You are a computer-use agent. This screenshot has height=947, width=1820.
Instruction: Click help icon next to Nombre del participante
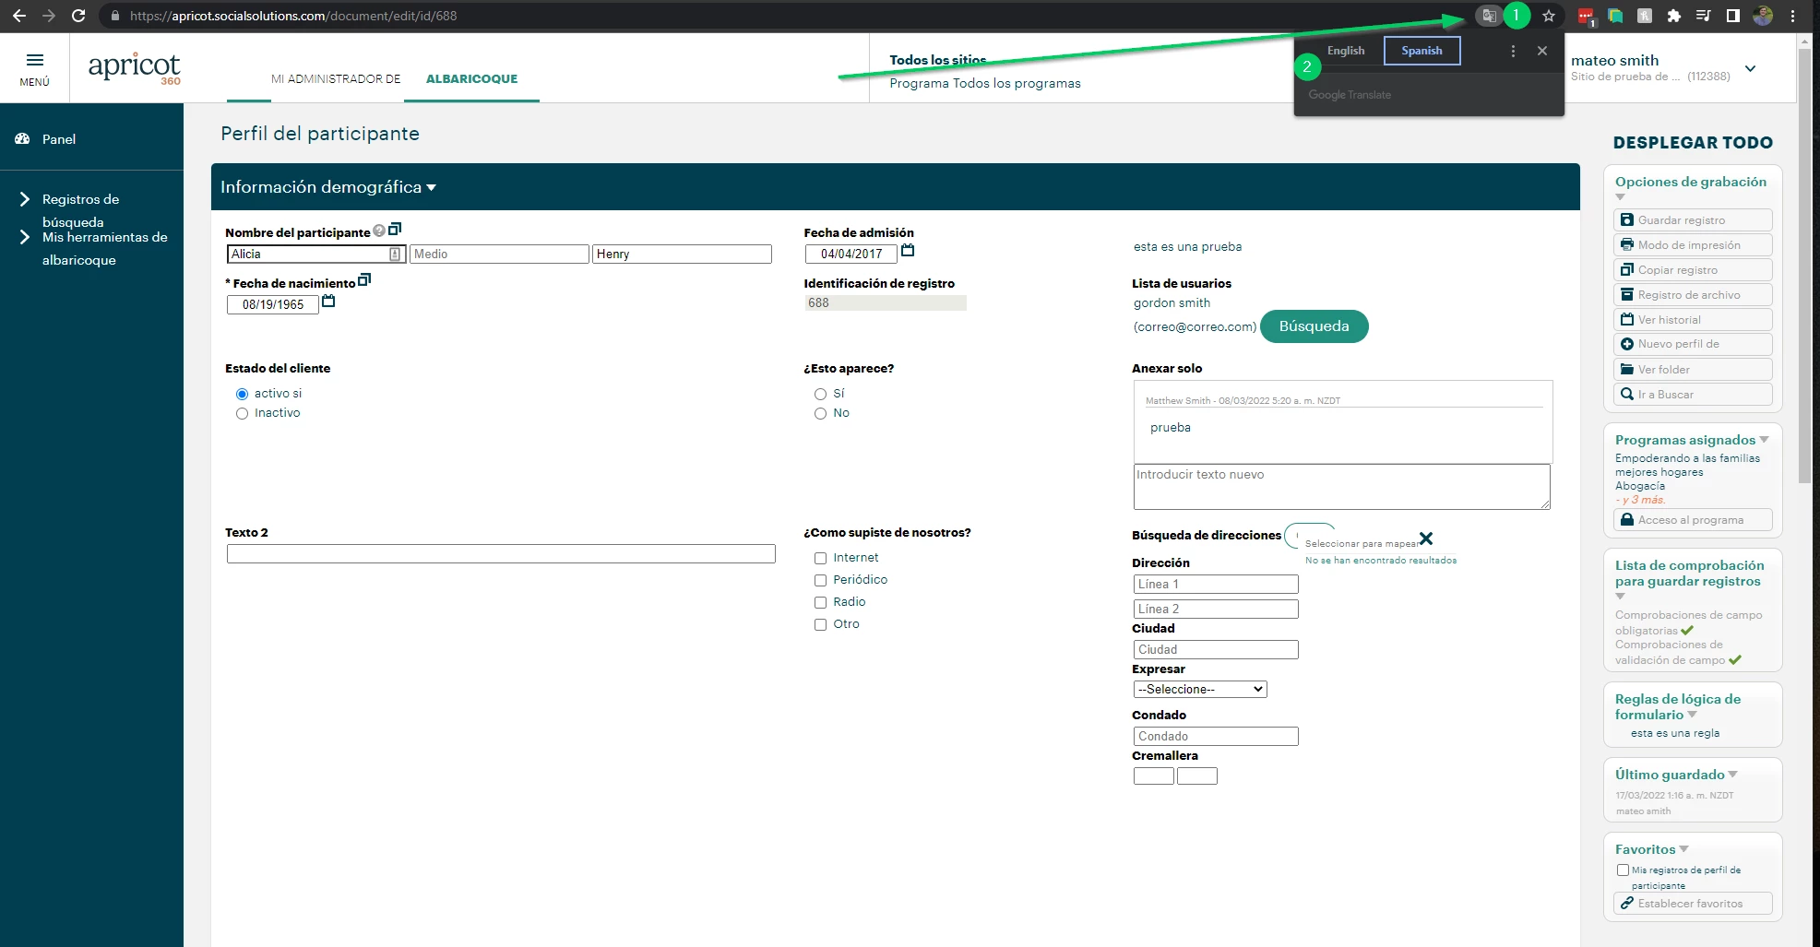379,231
